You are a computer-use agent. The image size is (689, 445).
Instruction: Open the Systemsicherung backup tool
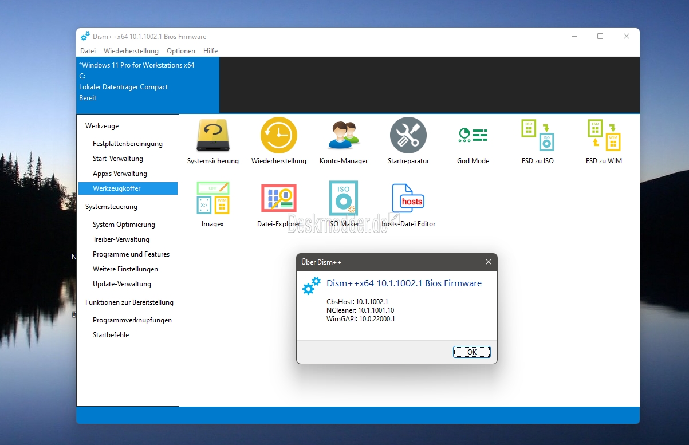point(213,142)
